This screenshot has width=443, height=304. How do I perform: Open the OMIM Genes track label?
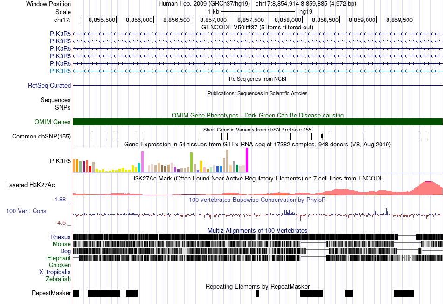coord(53,122)
